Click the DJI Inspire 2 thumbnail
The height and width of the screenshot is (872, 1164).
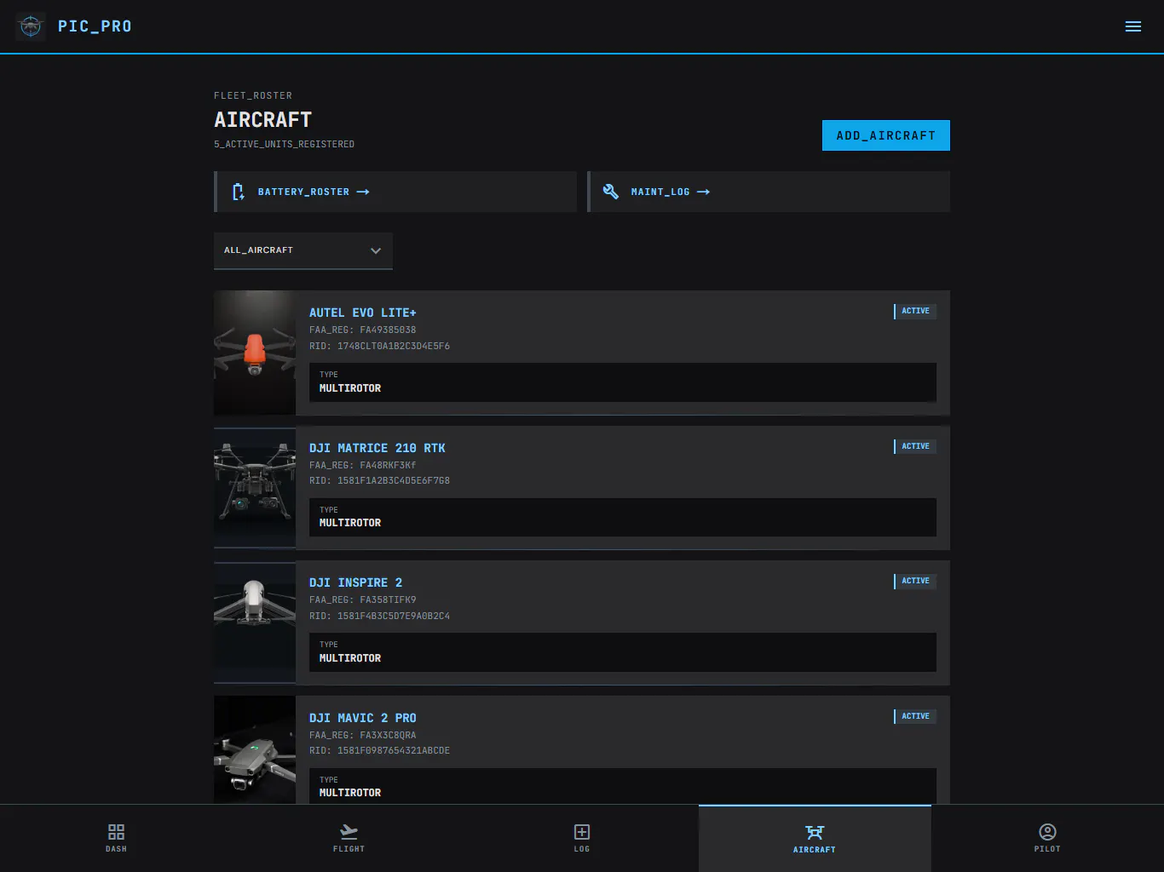255,622
